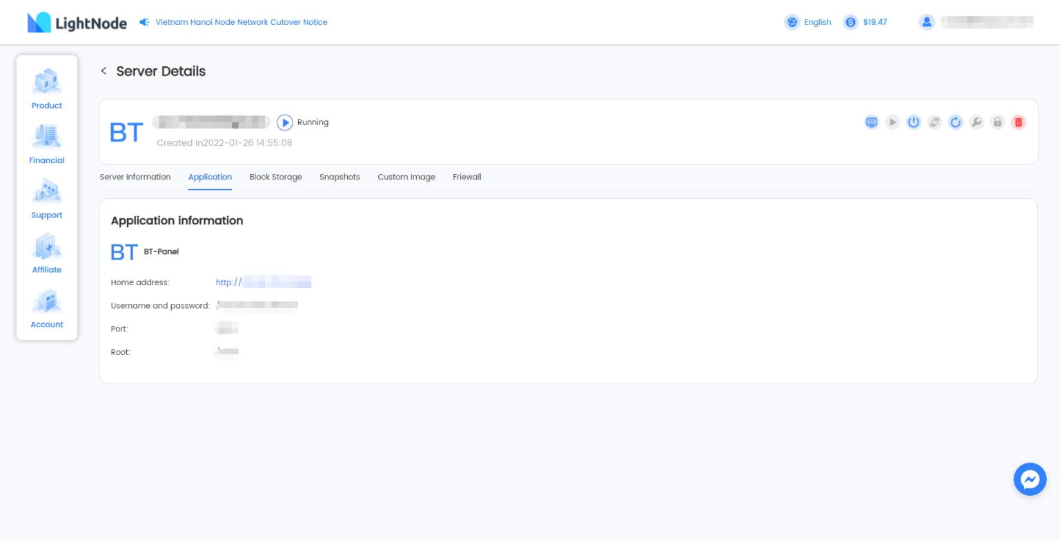
Task: Go to Financial section in sidebar
Action: (47, 144)
